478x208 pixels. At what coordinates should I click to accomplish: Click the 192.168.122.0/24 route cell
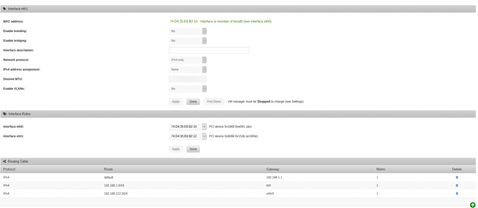(116, 193)
